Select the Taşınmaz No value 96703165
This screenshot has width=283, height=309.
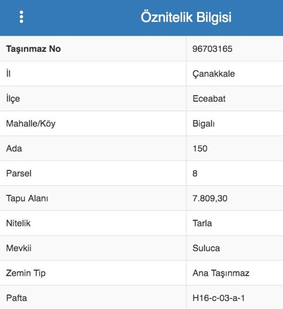click(213, 49)
